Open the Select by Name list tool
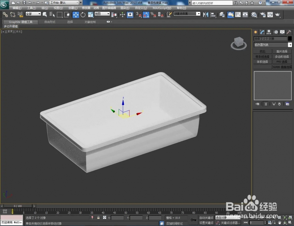The height and width of the screenshot is (226, 294). tap(52, 15)
